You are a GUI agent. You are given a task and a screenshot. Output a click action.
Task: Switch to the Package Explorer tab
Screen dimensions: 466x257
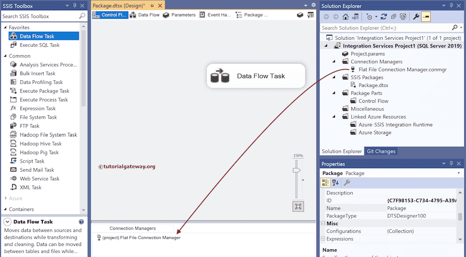click(x=252, y=15)
